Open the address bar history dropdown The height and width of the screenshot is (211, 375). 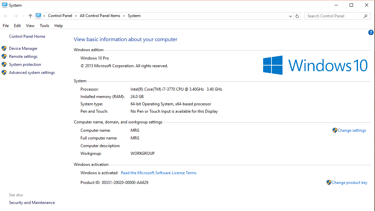290,16
